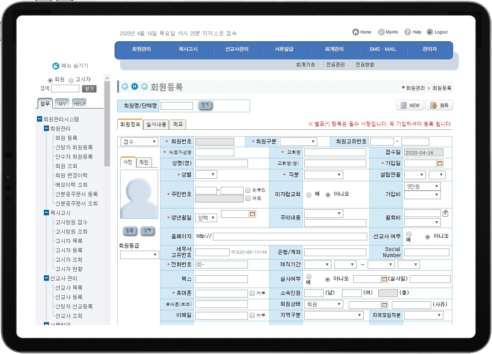
Task: Click the sidebar vertical scrollbar
Action: pyautogui.click(x=107, y=128)
